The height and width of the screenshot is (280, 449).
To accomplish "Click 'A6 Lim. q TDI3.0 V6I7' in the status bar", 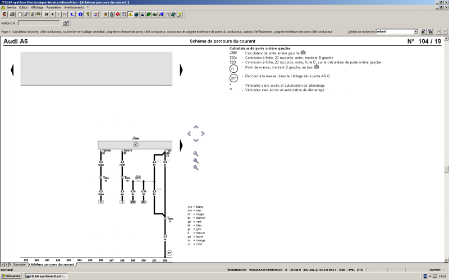I will [x=320, y=270].
